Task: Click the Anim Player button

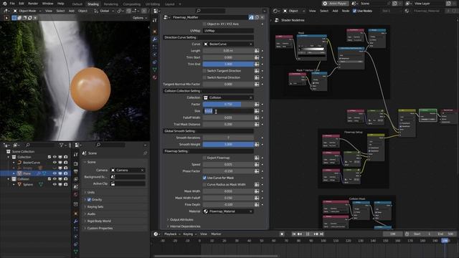Action: [335, 4]
